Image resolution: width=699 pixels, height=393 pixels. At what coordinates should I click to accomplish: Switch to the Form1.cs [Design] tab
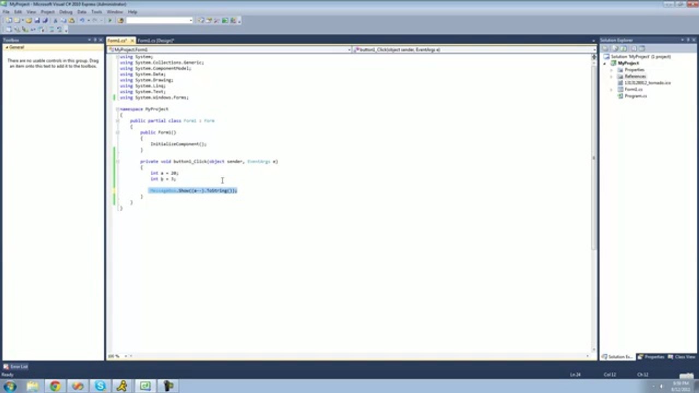tap(156, 40)
